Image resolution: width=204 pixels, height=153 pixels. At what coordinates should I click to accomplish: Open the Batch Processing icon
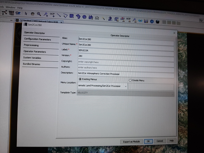tap(11, 13)
